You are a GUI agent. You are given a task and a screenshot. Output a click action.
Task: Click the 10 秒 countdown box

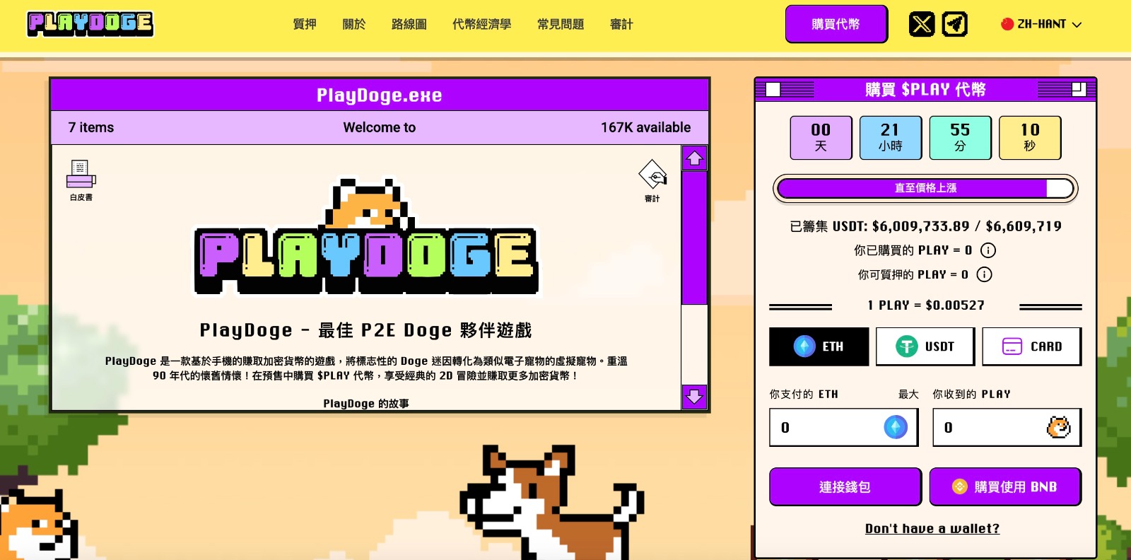pyautogui.click(x=1030, y=138)
